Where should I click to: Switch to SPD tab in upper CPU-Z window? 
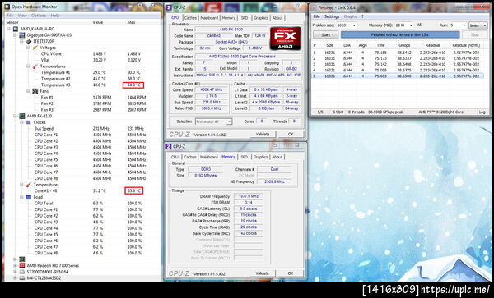pyautogui.click(x=245, y=18)
